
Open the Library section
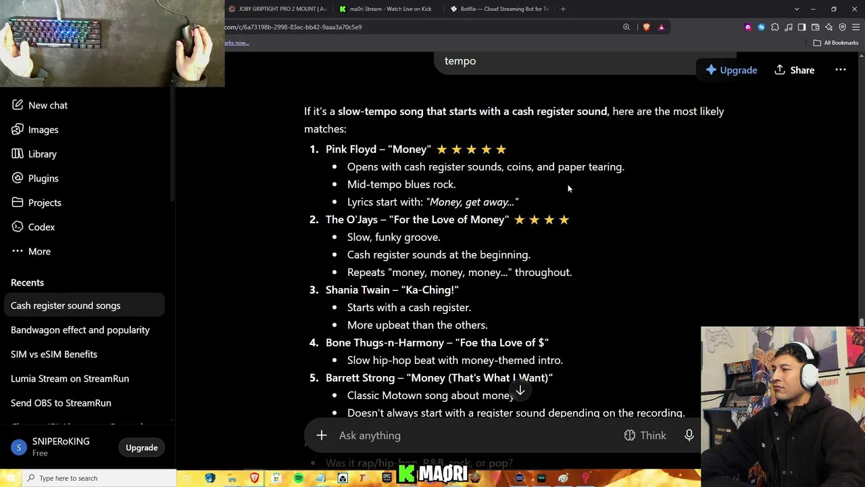pyautogui.click(x=34, y=154)
